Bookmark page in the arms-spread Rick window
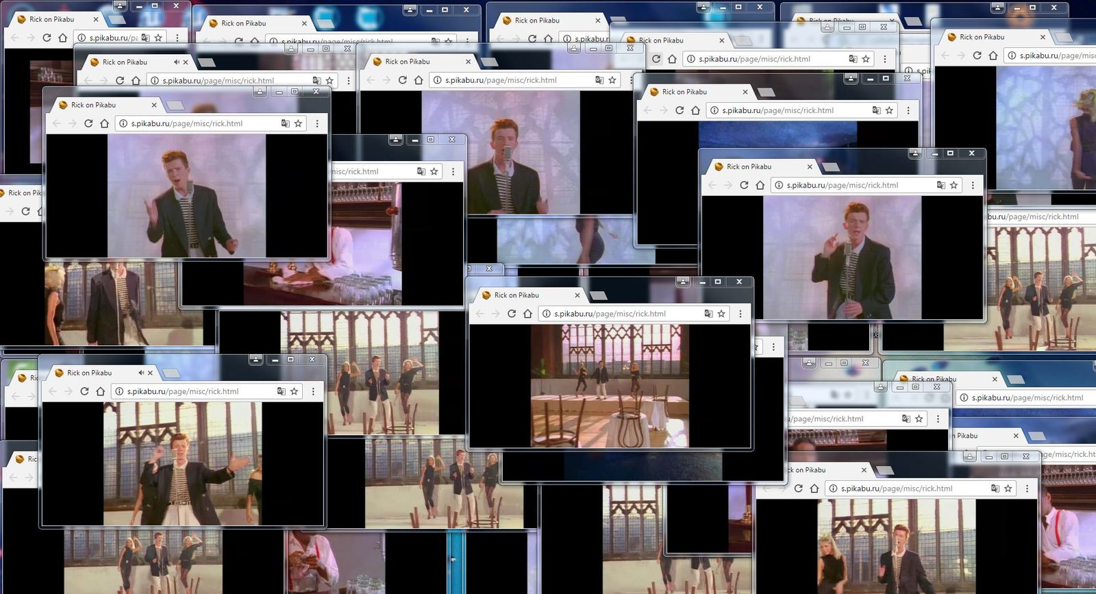Image resolution: width=1096 pixels, height=594 pixels. [x=294, y=391]
